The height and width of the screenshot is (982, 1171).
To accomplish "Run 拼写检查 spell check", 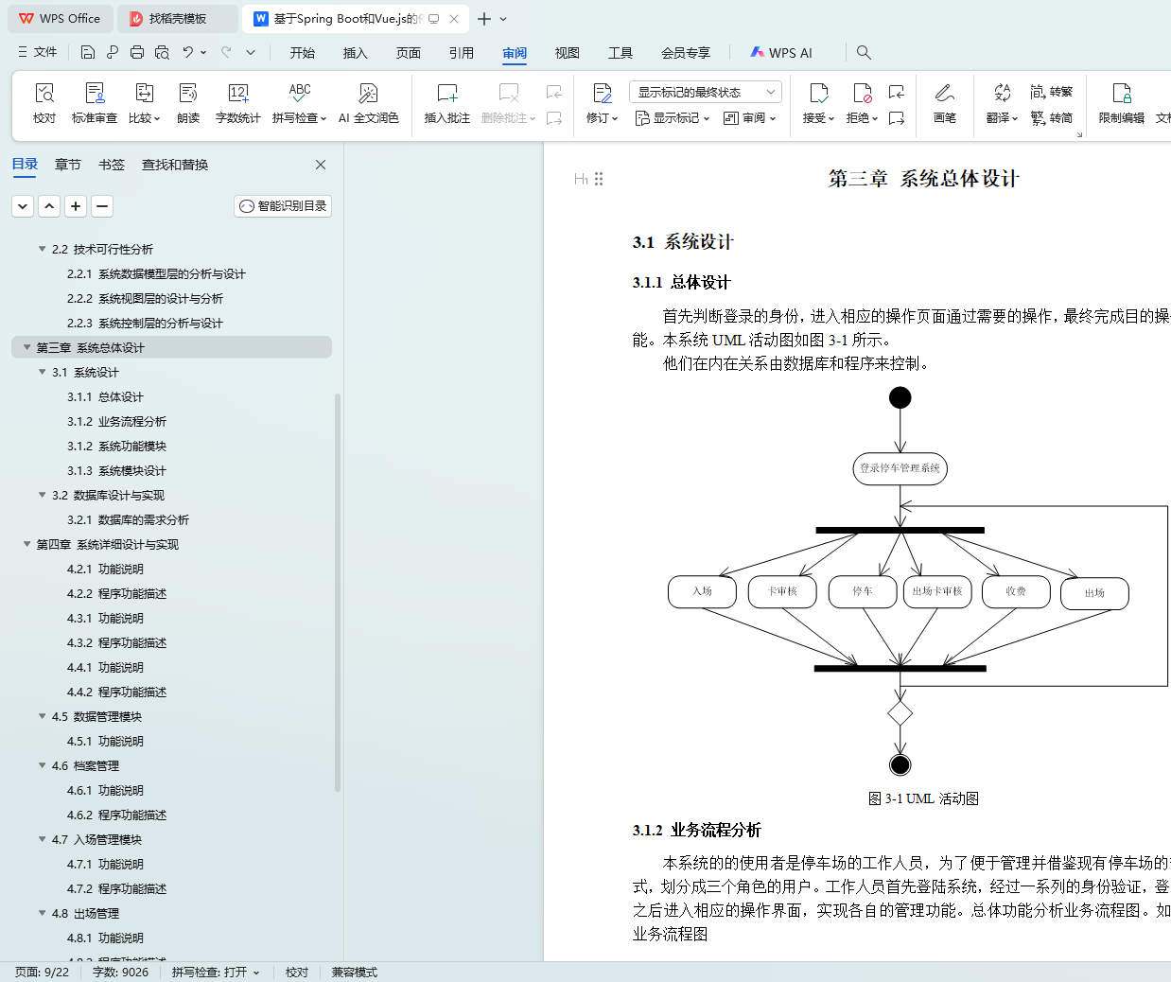I will pyautogui.click(x=299, y=102).
